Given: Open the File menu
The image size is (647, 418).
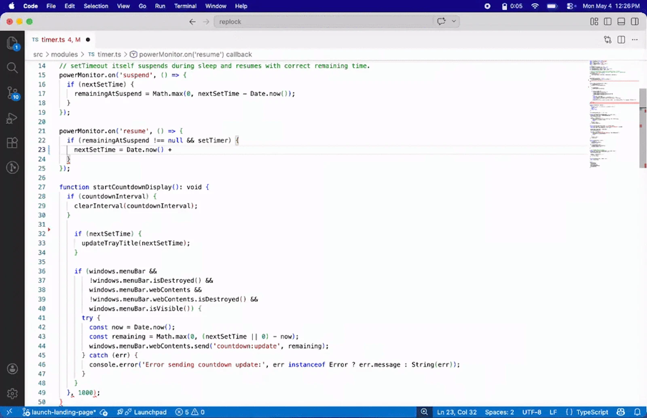Looking at the screenshot, I should coord(51,6).
